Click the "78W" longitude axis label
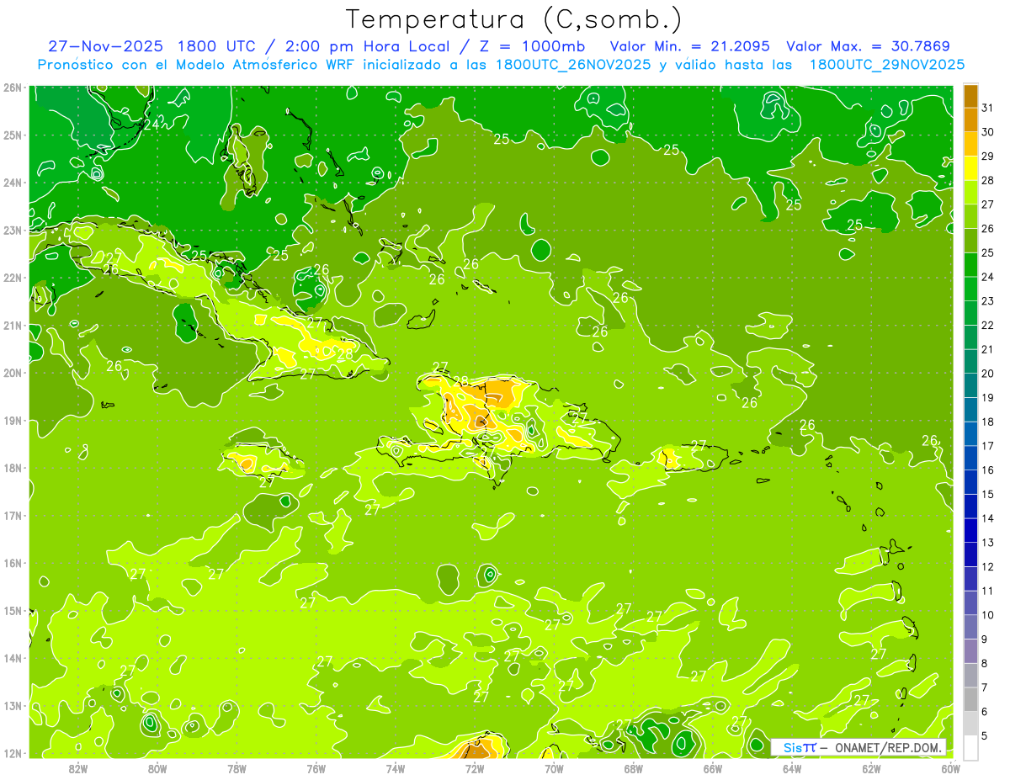 coord(237,768)
